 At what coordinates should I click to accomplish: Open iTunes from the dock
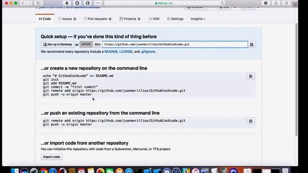tap(195, 171)
